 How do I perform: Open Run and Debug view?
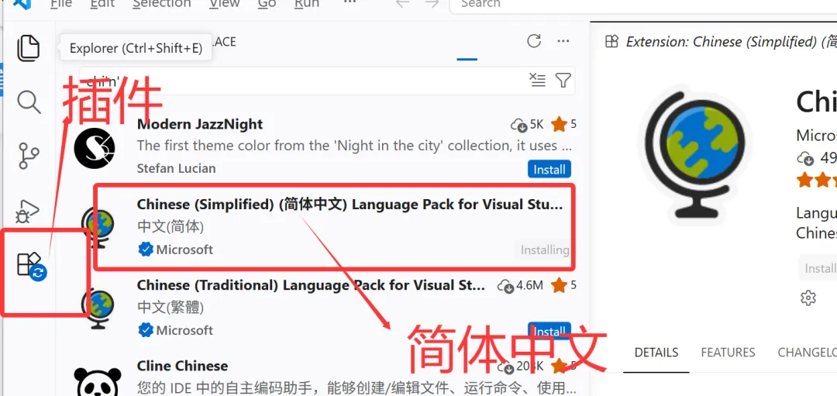[x=29, y=212]
